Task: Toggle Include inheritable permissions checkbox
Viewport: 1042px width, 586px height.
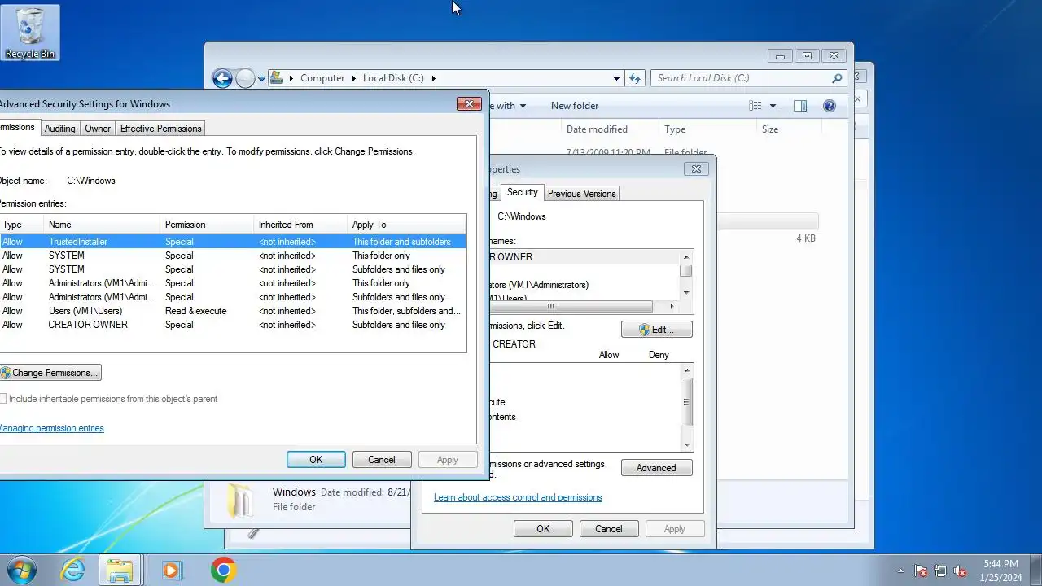Action: point(3,399)
